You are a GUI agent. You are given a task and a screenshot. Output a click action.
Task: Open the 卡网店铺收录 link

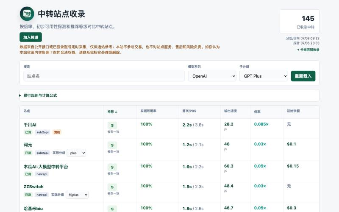(x=308, y=50)
